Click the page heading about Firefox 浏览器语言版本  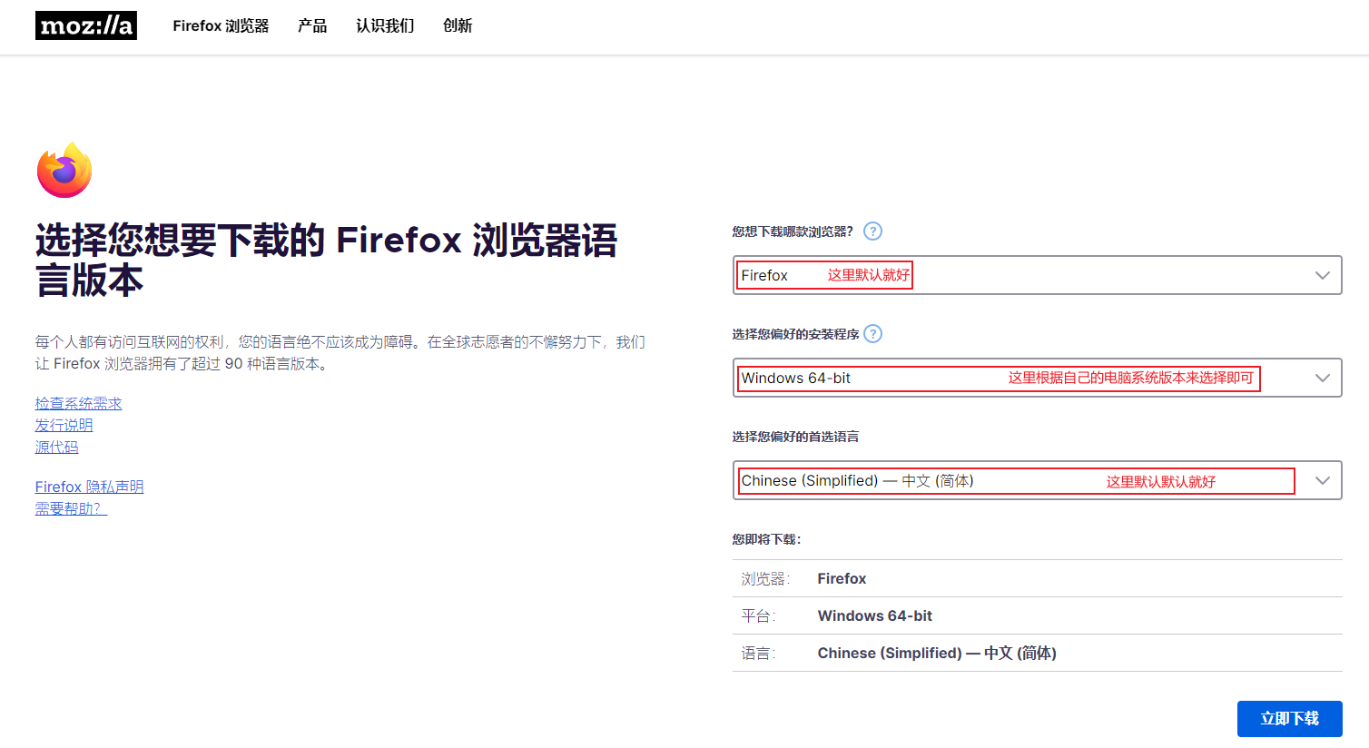[x=326, y=260]
